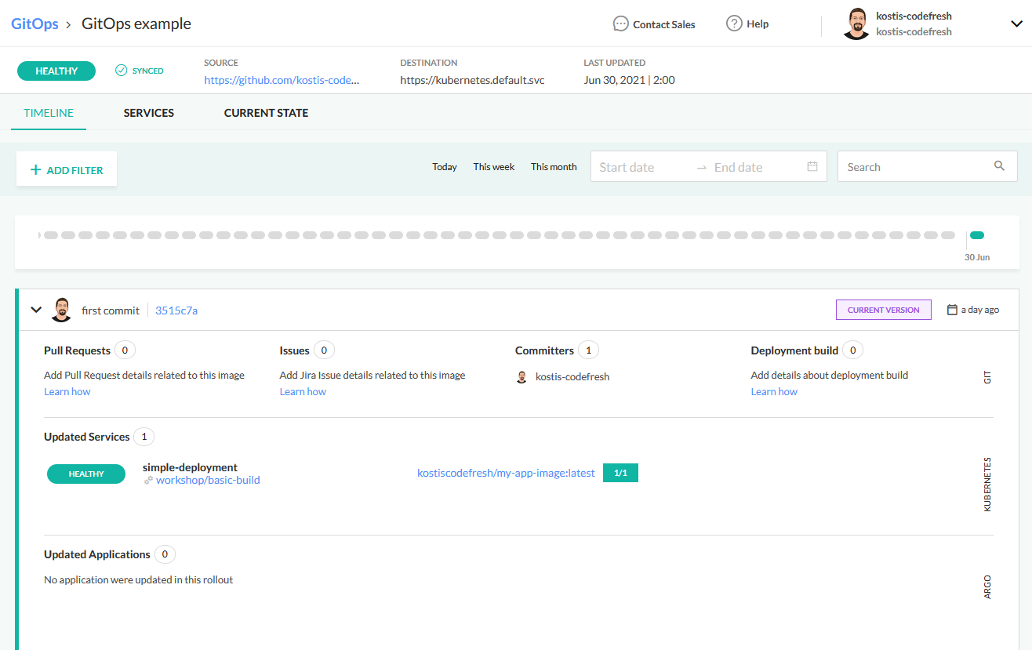1032x650 pixels.
Task: Click the Help question mark icon
Action: click(x=734, y=24)
